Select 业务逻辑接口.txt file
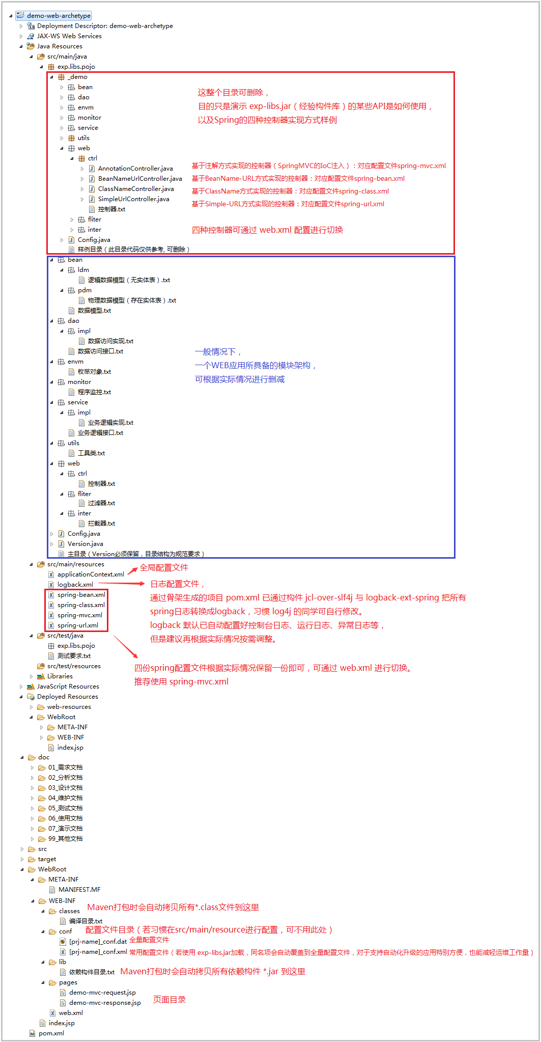Image resolution: width=541 pixels, height=1042 pixels. pyautogui.click(x=100, y=432)
